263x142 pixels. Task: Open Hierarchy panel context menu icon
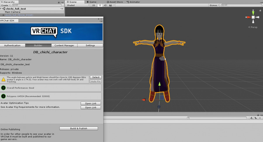pos(62,2)
